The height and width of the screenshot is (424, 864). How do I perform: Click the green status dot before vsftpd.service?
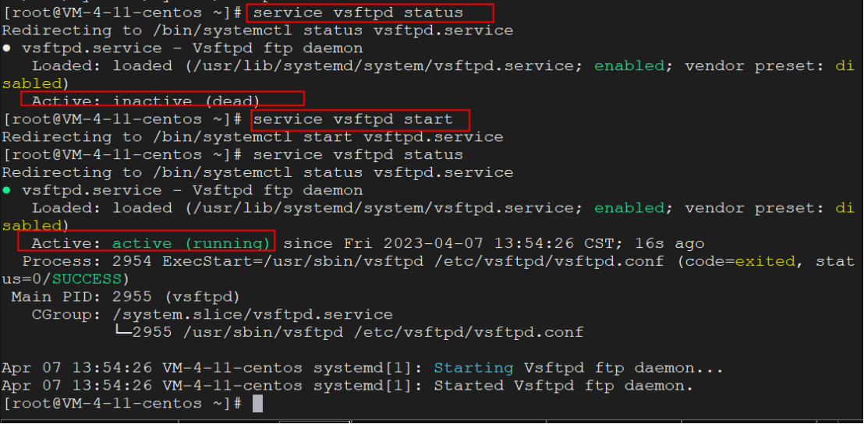coord(5,190)
